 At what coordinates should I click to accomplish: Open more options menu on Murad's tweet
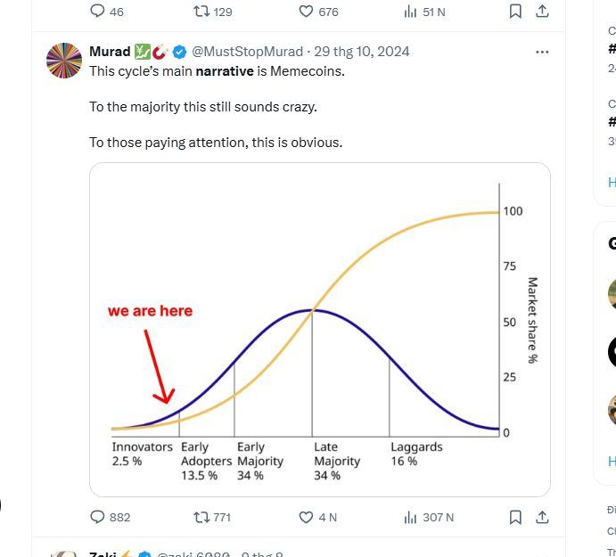click(x=542, y=52)
